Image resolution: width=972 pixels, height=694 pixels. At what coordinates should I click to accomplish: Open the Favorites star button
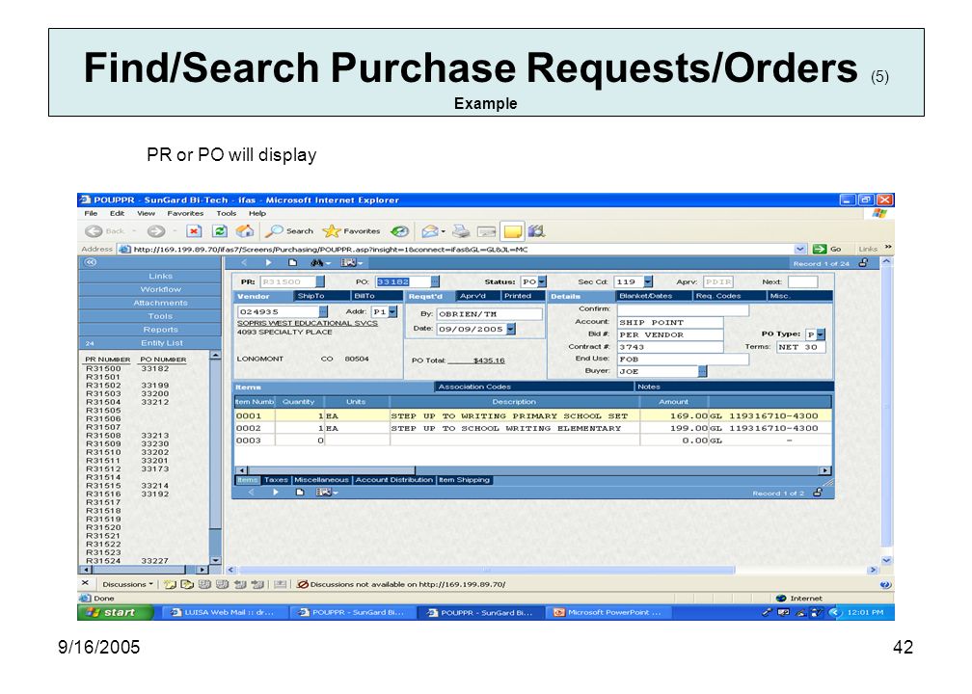coord(351,231)
